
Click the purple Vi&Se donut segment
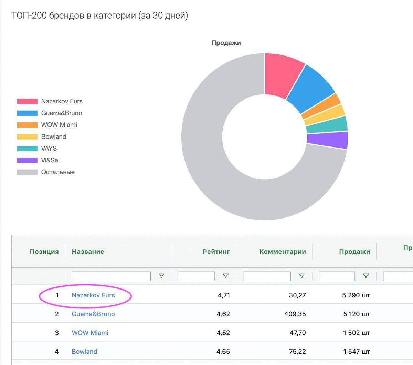tap(328, 140)
